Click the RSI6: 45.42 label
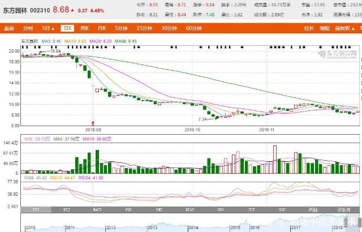This screenshot has height=232, width=362. pyautogui.click(x=36, y=178)
